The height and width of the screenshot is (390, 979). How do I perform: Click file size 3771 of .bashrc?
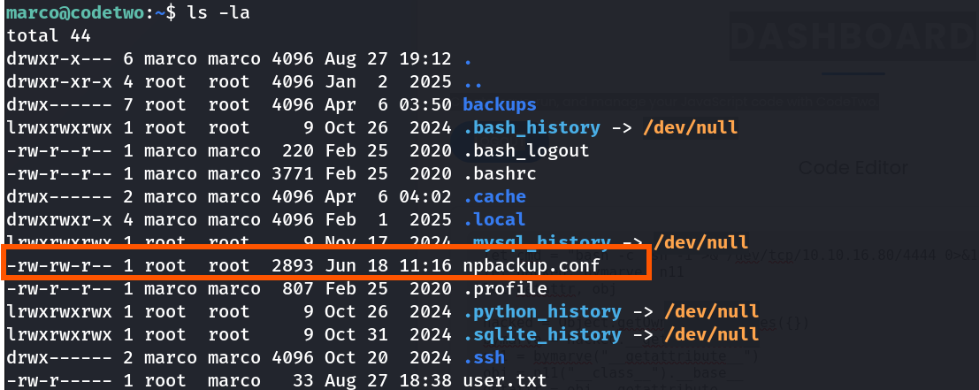tap(293, 173)
